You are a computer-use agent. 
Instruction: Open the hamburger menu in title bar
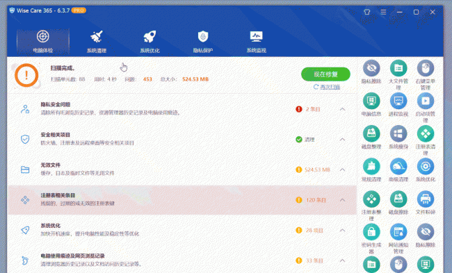(x=383, y=12)
